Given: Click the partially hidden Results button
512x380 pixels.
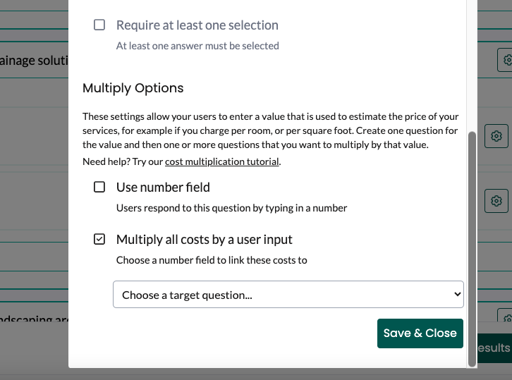Looking at the screenshot, I should pyautogui.click(x=494, y=348).
